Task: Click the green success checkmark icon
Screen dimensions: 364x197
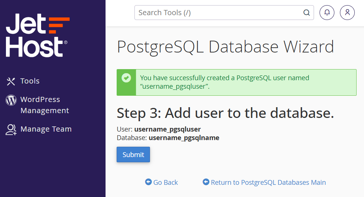Action: [x=126, y=78]
